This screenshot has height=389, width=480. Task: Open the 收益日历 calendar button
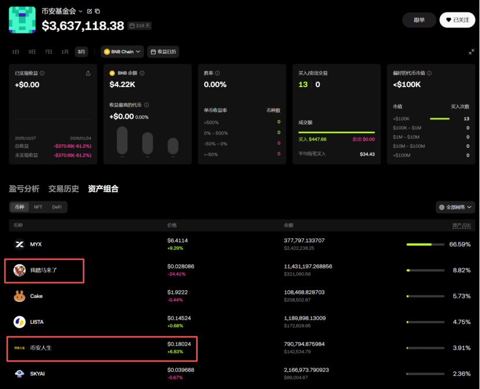[163, 51]
